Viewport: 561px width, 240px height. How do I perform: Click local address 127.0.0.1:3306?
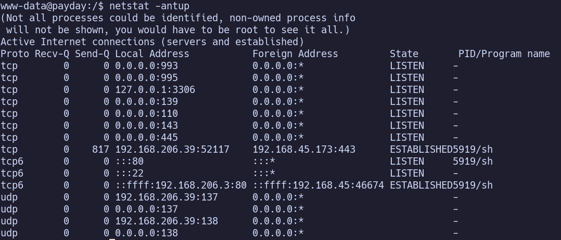tap(155, 90)
